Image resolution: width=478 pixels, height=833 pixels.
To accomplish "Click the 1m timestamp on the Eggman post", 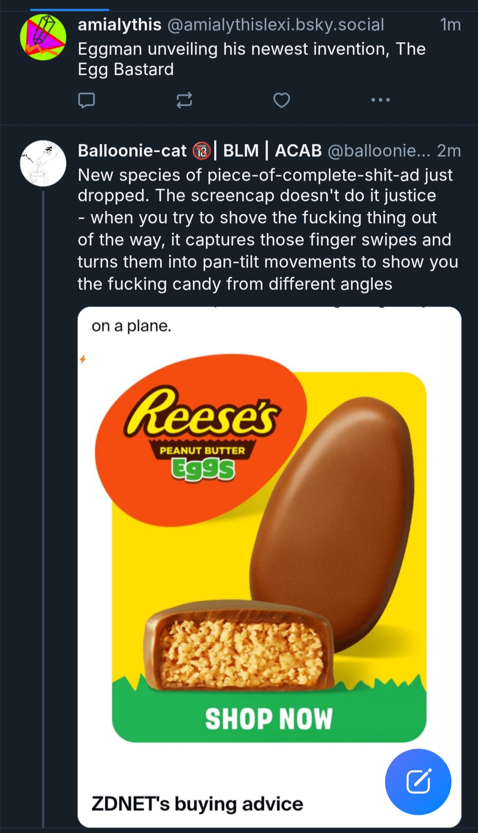I will [450, 25].
